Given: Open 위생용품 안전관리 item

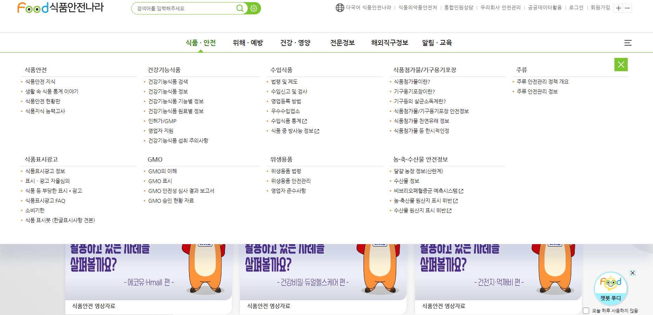Looking at the screenshot, I should point(291,181).
